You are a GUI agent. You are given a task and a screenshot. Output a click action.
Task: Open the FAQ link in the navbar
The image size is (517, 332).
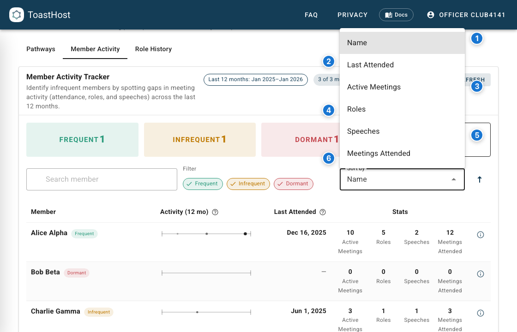point(311,14)
